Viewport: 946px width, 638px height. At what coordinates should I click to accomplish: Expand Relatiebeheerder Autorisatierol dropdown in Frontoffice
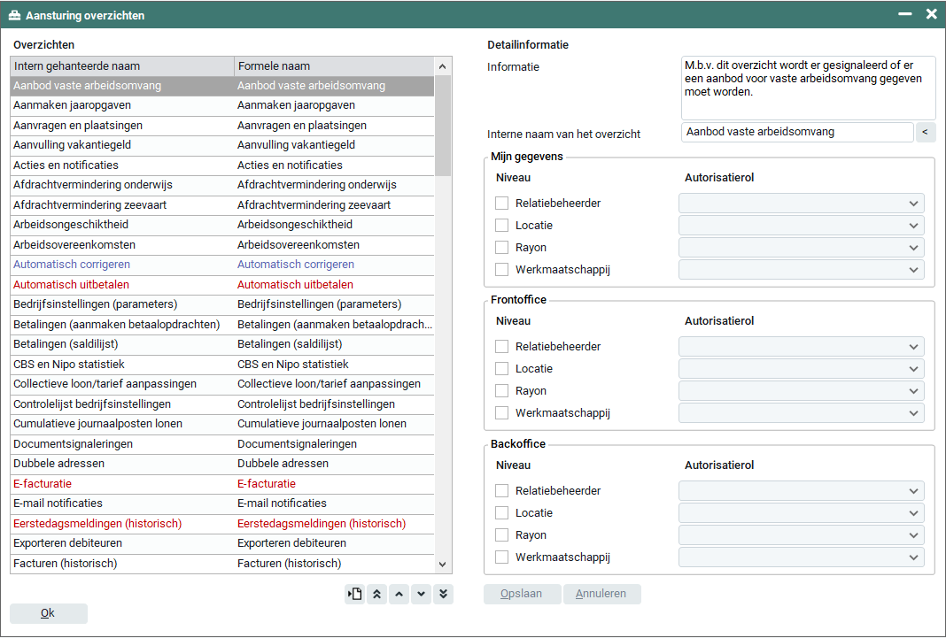pyautogui.click(x=801, y=347)
